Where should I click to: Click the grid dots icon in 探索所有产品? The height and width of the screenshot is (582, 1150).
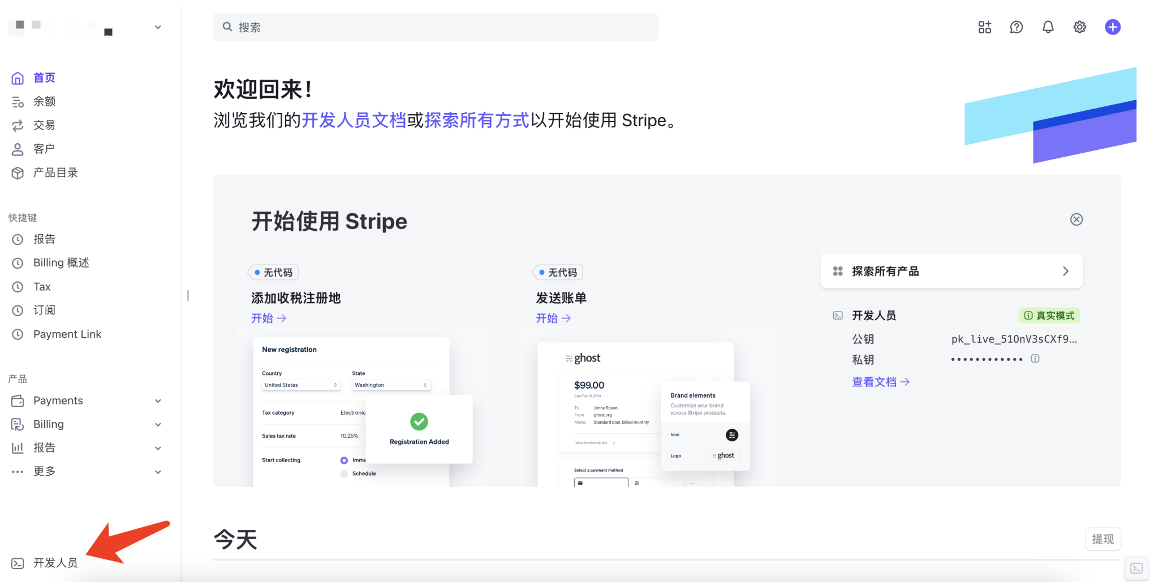(838, 271)
